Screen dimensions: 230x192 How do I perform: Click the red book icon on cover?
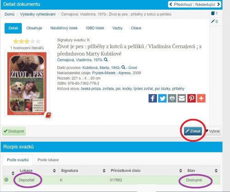[48, 115]
